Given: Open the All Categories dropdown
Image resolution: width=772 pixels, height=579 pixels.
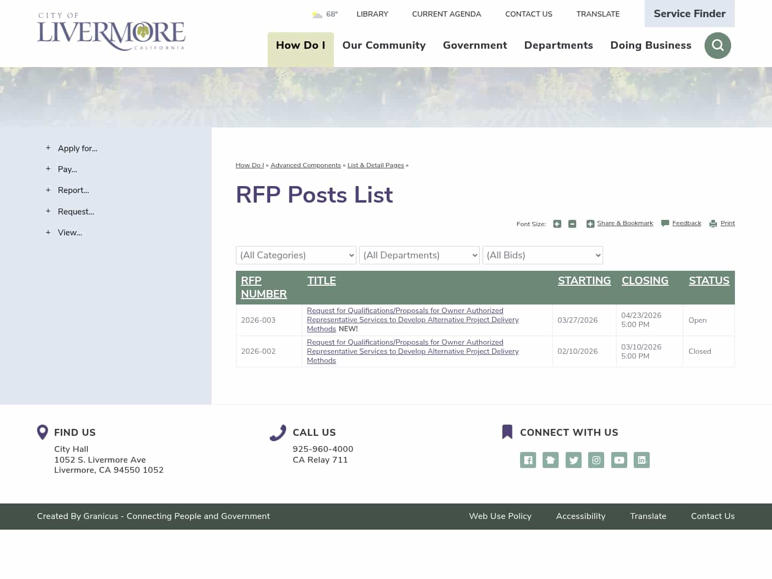Looking at the screenshot, I should (296, 255).
